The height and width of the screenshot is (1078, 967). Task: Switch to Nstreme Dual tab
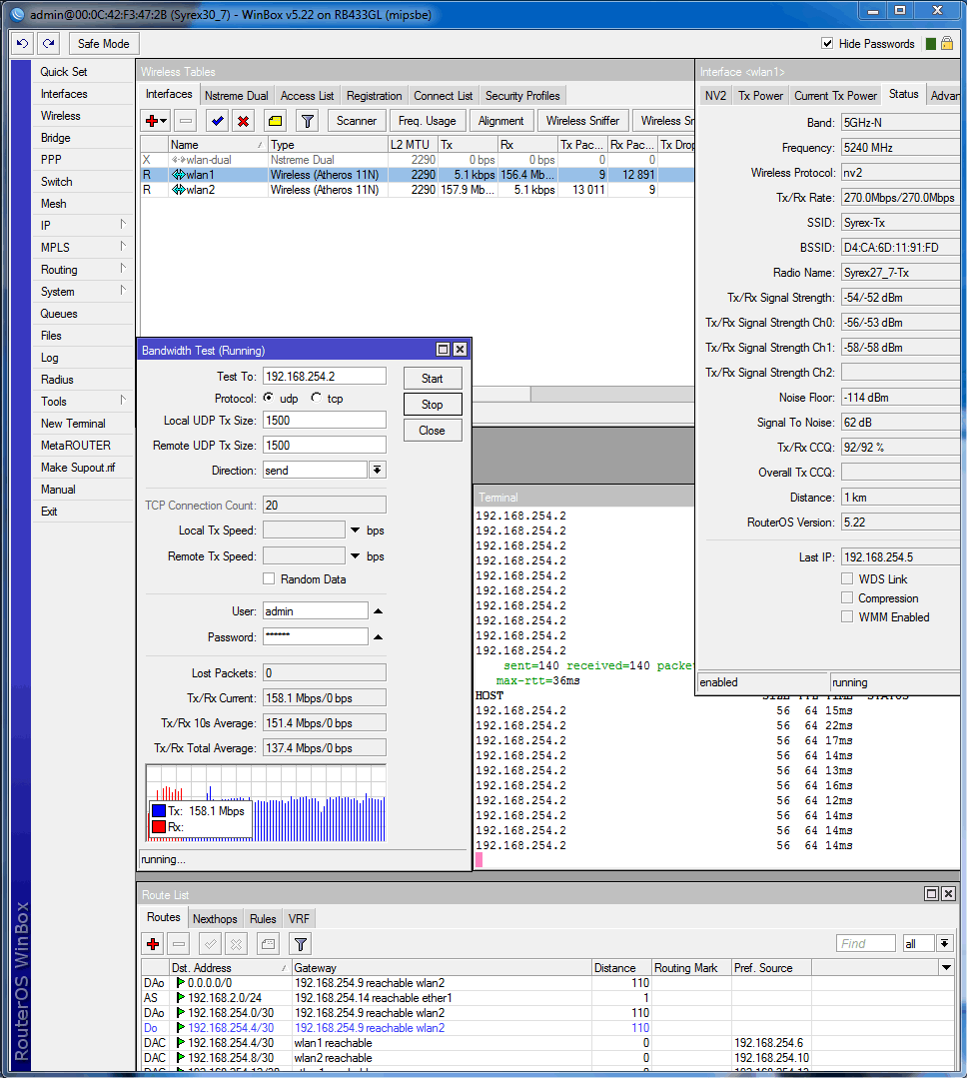point(237,96)
